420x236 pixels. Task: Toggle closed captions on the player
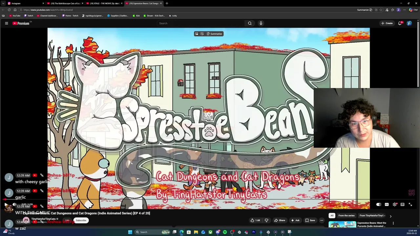(387, 205)
